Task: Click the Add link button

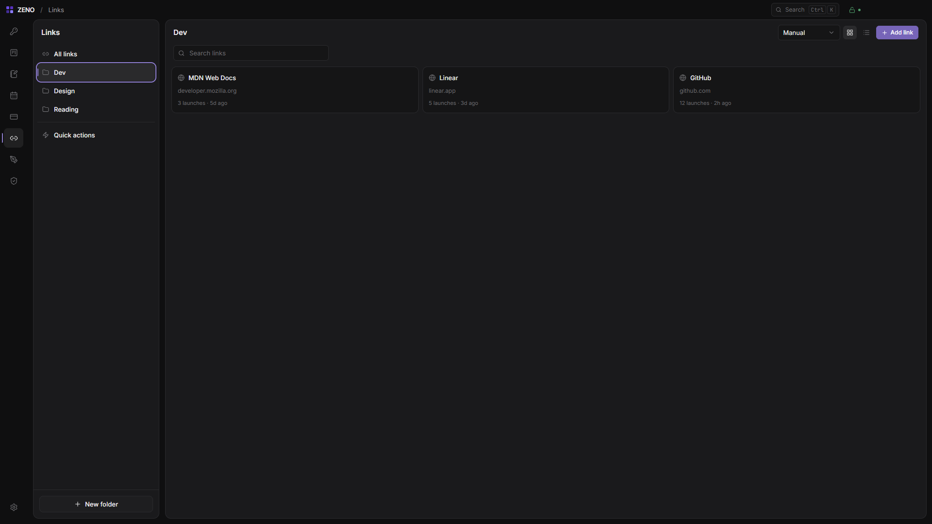Action: (897, 33)
